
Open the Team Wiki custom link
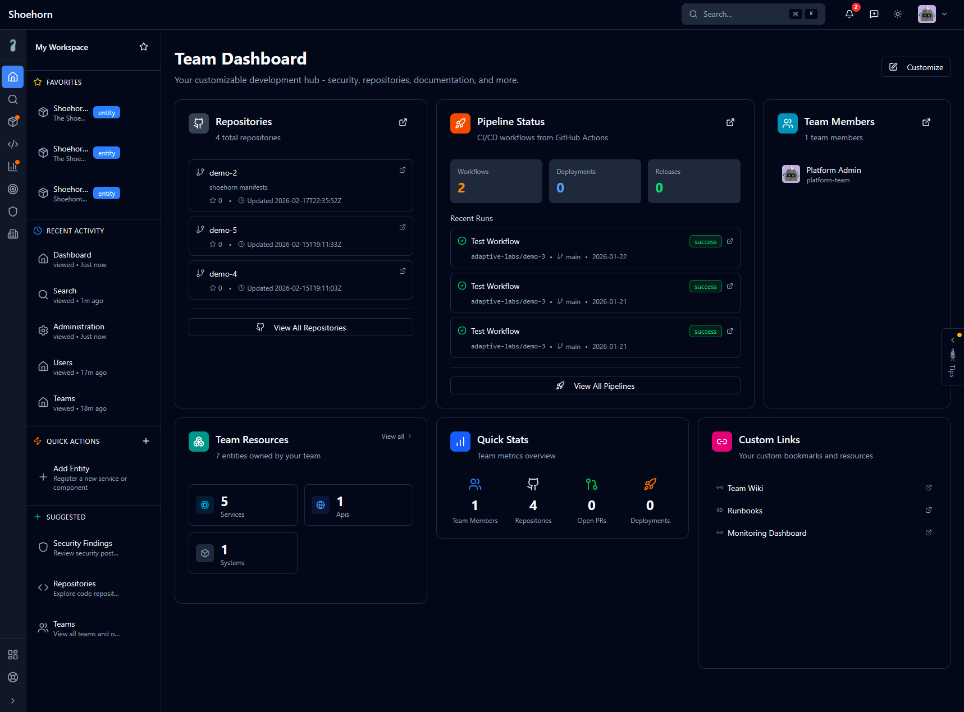click(x=745, y=488)
